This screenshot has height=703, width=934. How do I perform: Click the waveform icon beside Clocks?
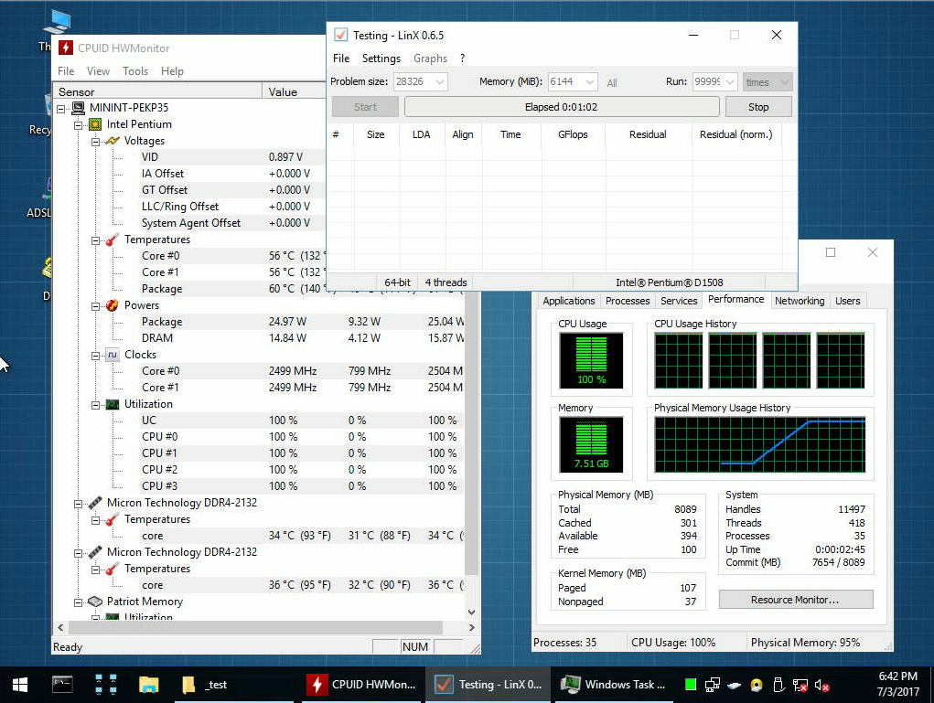[x=112, y=355]
